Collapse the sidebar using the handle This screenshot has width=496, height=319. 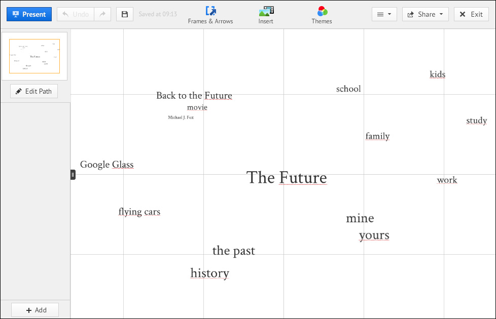73,175
